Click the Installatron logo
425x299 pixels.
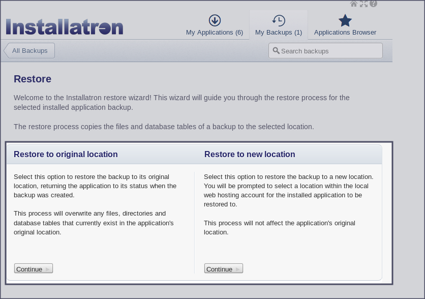(65, 27)
